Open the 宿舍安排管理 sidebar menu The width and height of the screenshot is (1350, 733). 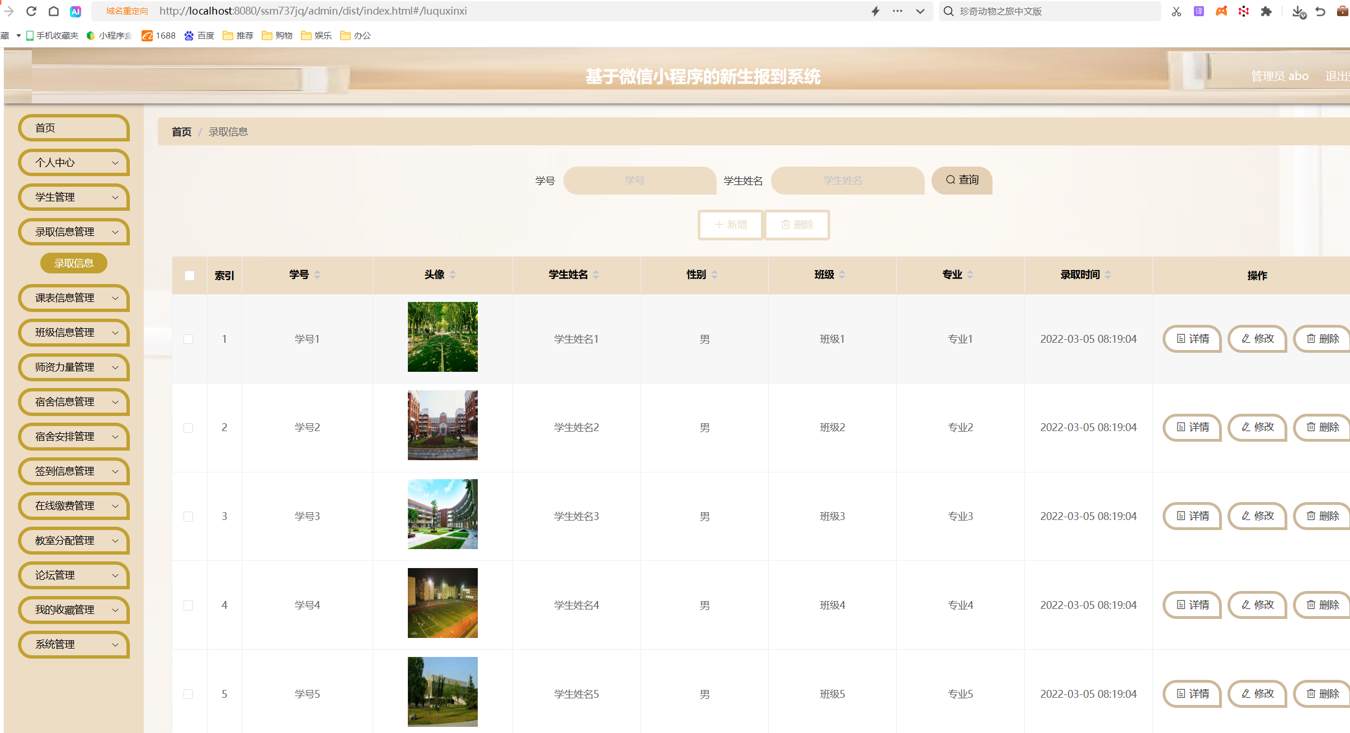74,437
